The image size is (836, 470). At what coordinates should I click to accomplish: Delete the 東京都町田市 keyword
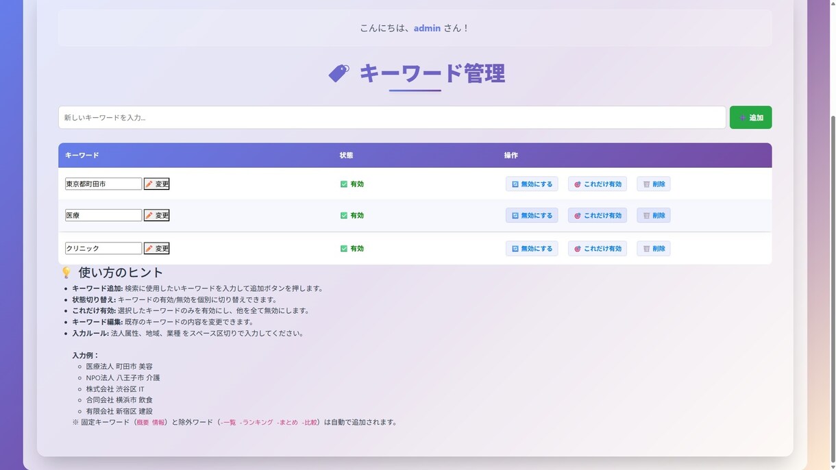point(654,184)
